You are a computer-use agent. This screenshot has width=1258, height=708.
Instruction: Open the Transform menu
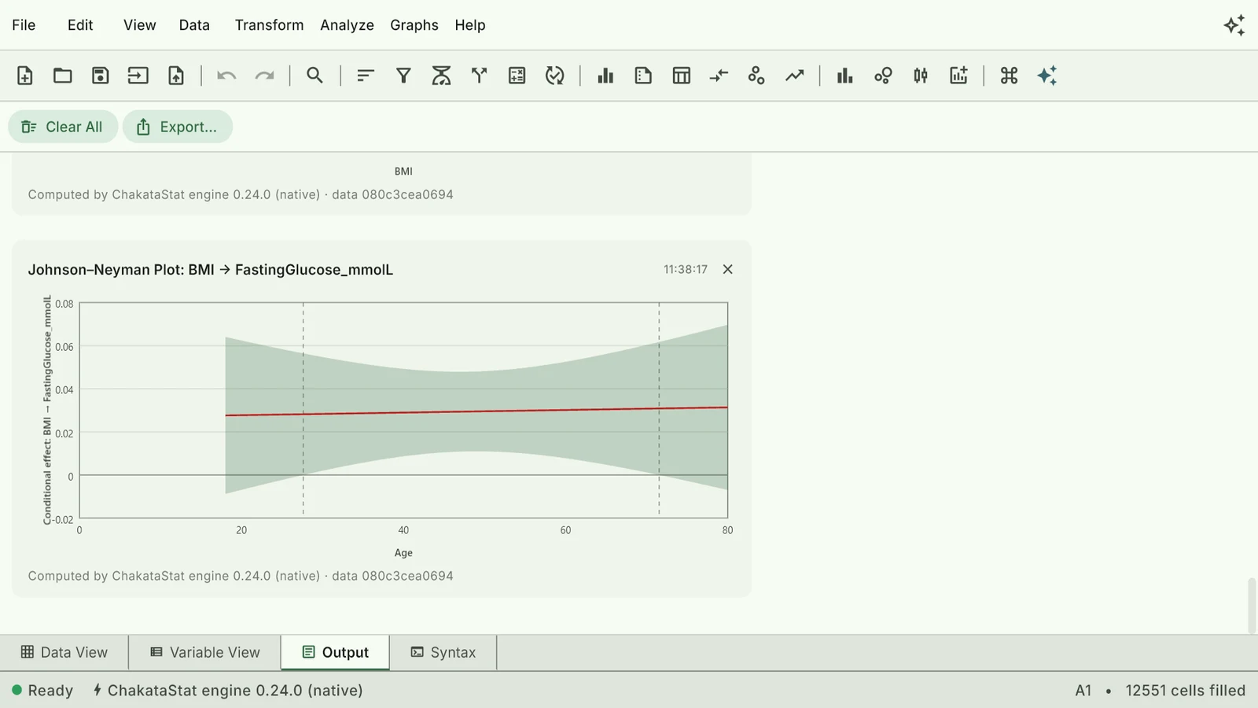[269, 25]
